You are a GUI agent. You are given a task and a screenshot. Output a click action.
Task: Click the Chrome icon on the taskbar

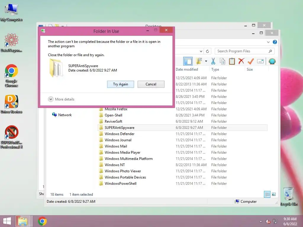[42, 221]
